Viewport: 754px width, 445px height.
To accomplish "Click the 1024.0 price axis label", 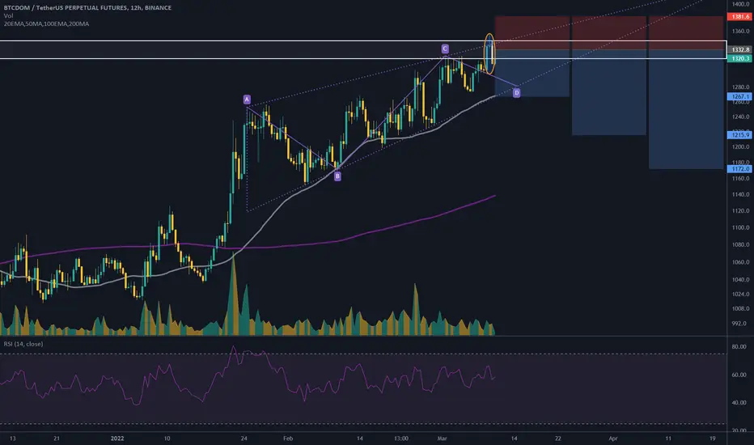I will (740, 294).
